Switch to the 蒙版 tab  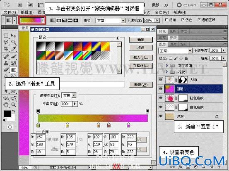pyautogui.click(x=173, y=38)
